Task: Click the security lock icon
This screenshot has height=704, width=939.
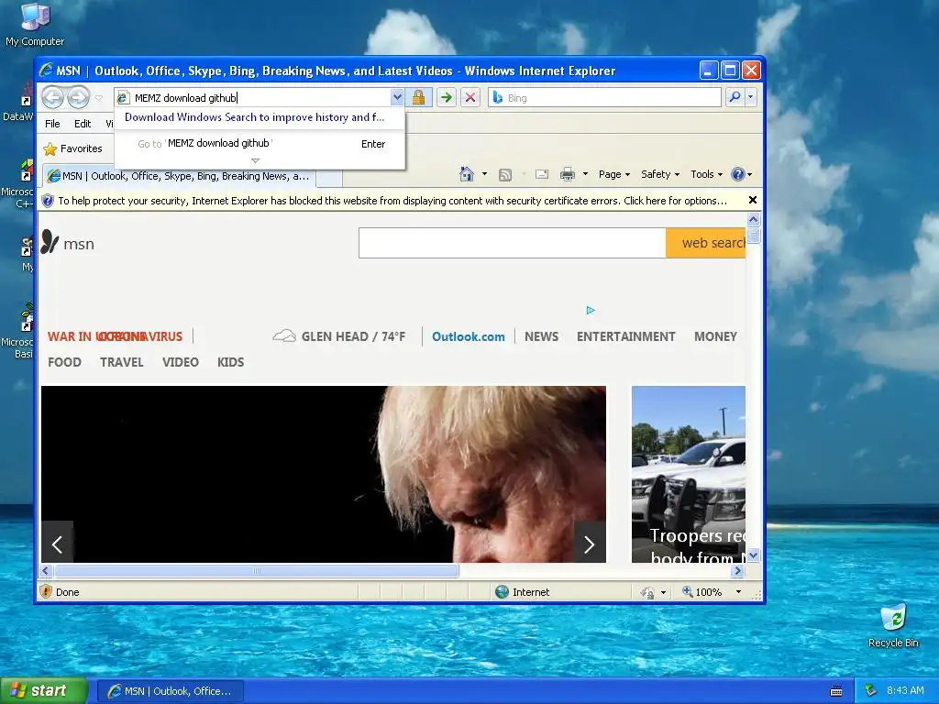Action: click(x=418, y=97)
